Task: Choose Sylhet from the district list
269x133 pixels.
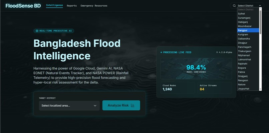Action: click(x=248, y=14)
